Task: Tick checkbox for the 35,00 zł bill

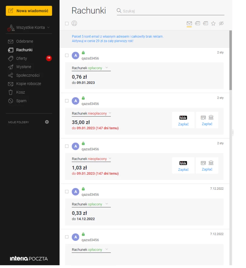Action: pyautogui.click(x=67, y=101)
